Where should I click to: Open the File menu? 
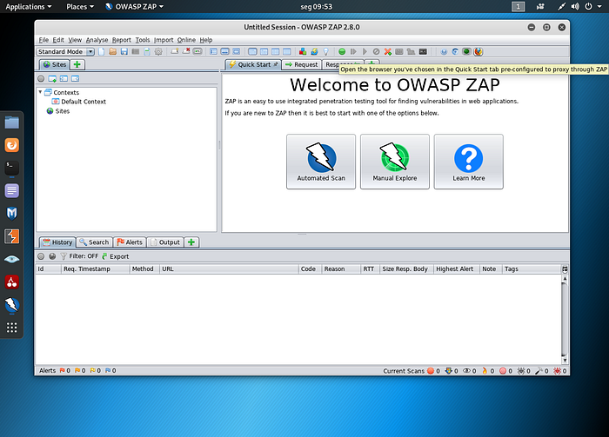[43, 40]
